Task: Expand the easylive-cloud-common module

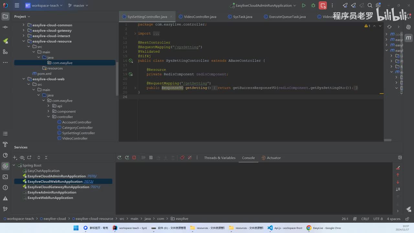Action: [x=23, y=25]
